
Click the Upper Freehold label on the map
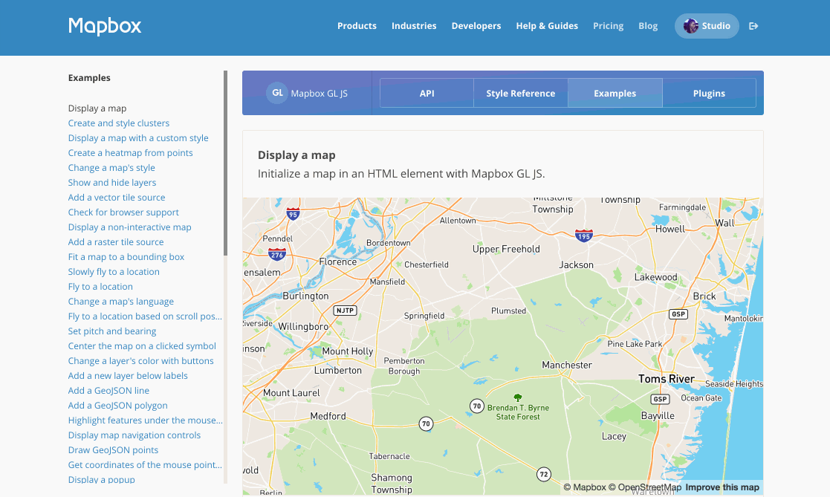506,250
